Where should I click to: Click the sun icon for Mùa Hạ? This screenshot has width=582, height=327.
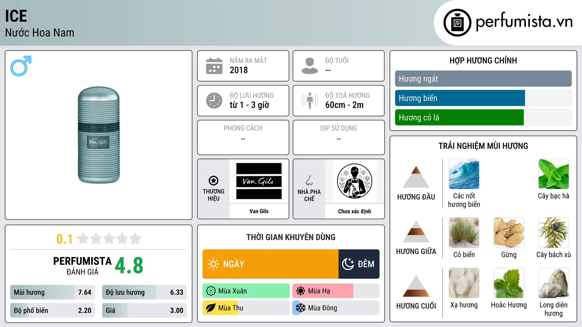click(301, 291)
